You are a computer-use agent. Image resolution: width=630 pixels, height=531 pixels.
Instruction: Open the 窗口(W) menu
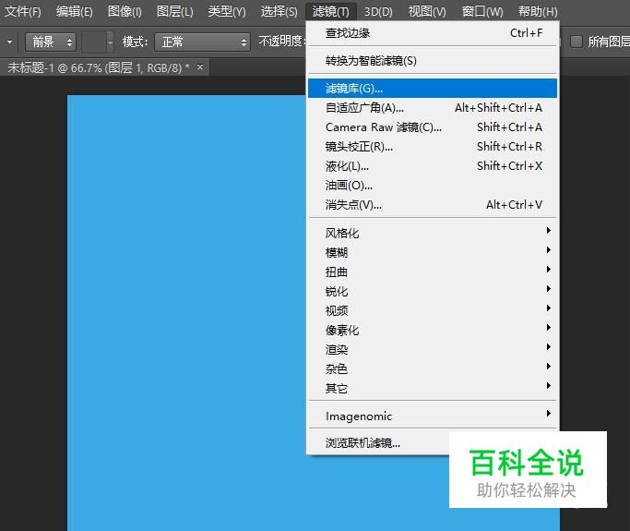(x=482, y=11)
